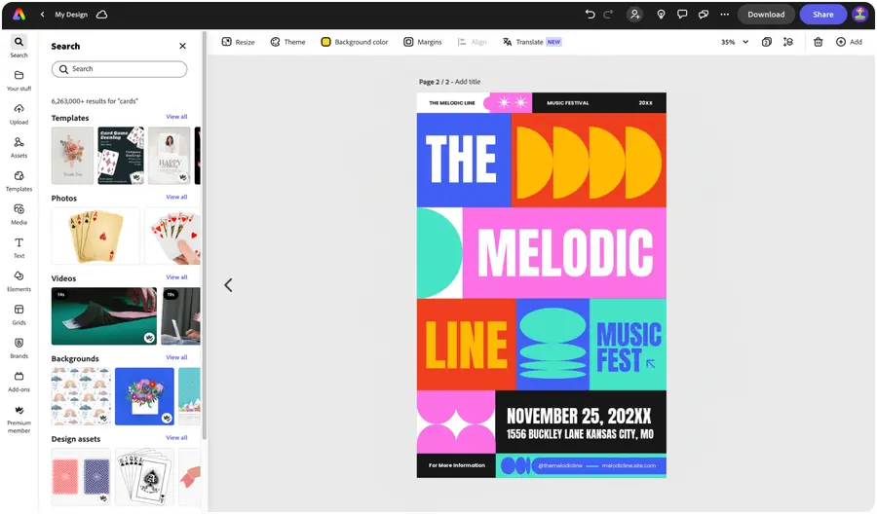The height and width of the screenshot is (514, 877).
Task: Click the undo arrow icon
Action: (x=590, y=15)
